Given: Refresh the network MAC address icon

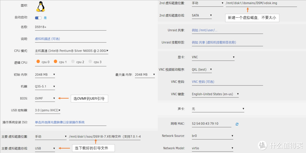Looking at the screenshot, I should tap(237, 124).
